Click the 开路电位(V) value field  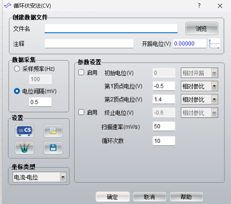pos(189,44)
